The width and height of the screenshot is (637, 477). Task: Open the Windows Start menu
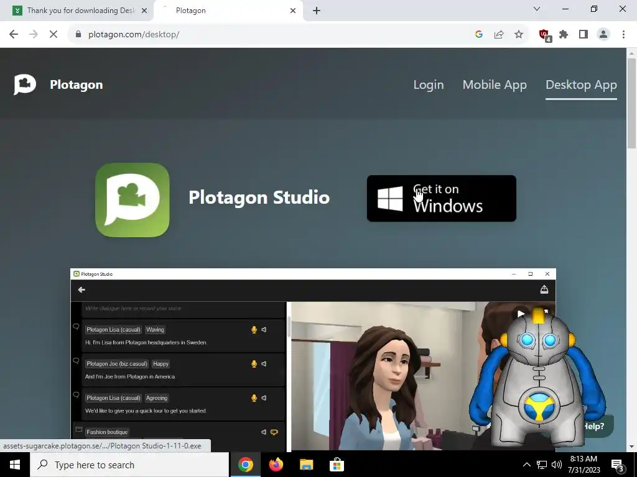(15, 465)
